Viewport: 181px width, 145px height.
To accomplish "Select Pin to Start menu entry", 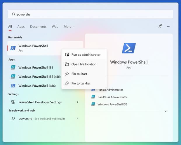I will click(84, 74).
